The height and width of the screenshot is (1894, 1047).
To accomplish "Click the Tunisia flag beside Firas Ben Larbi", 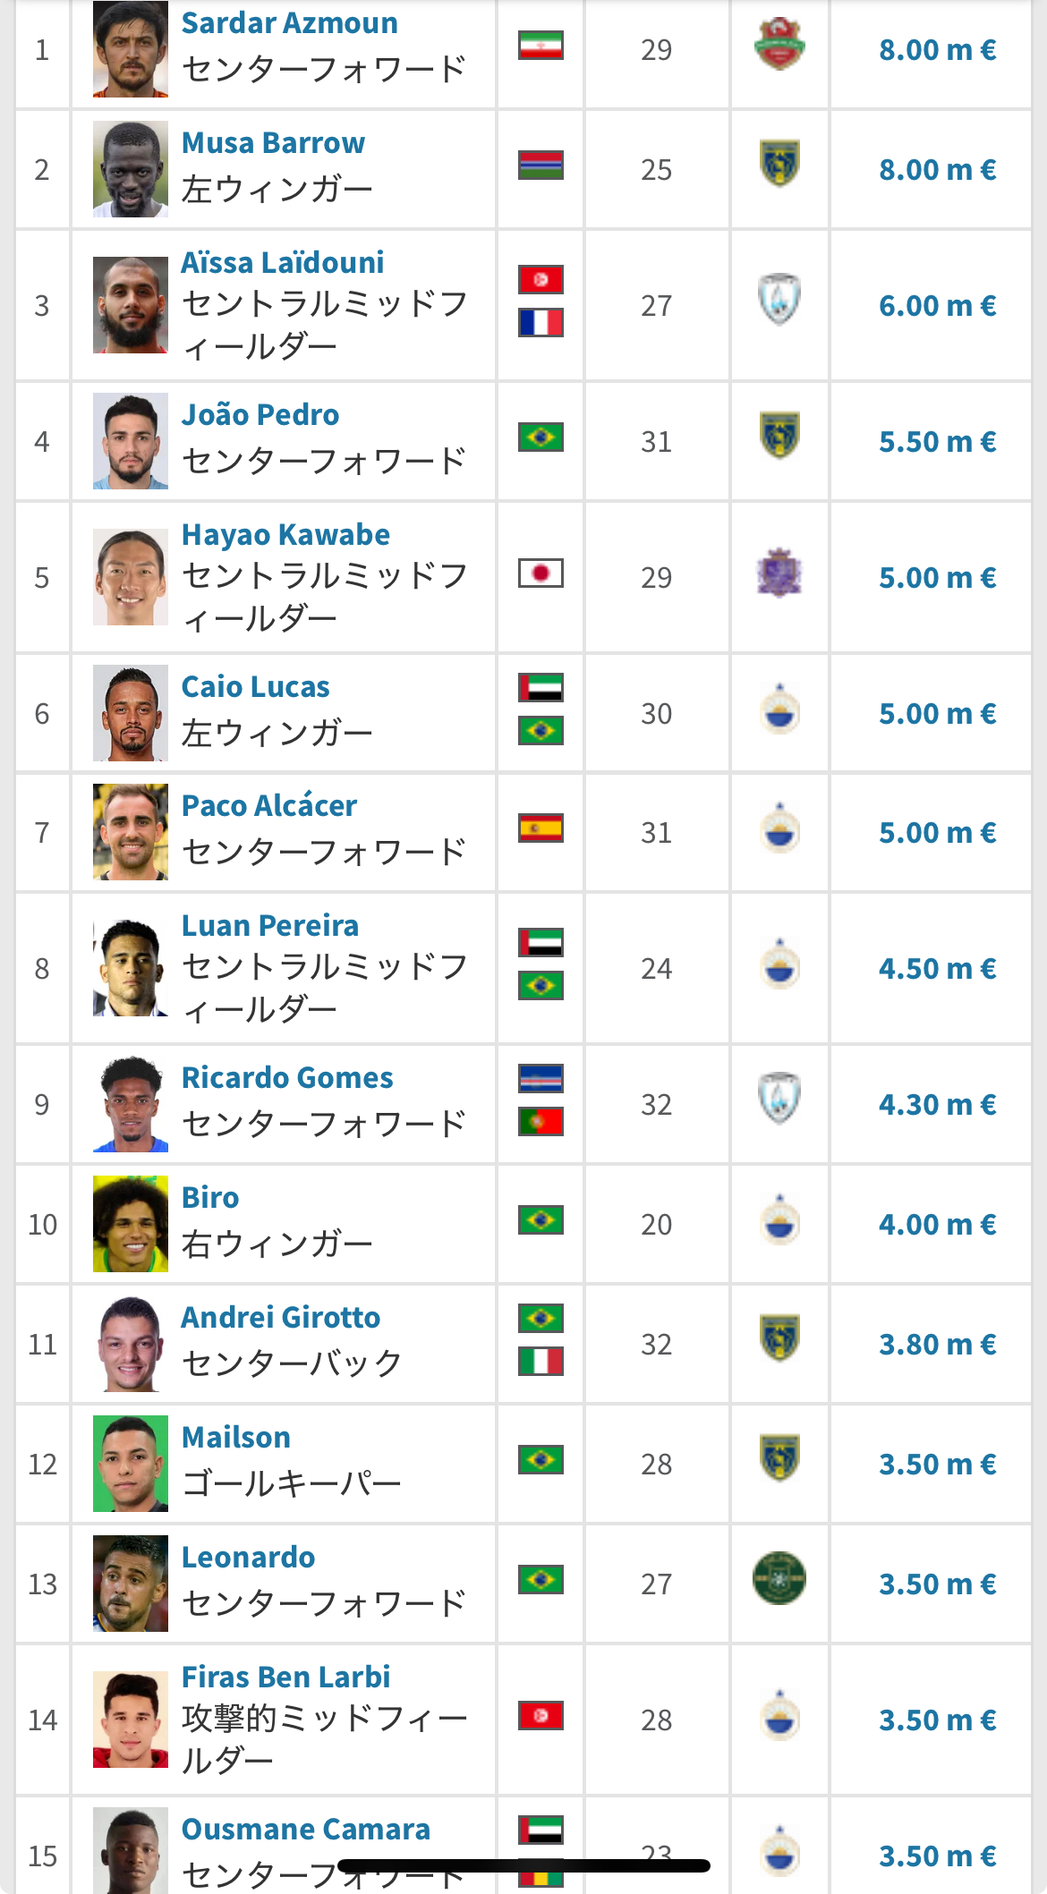I will tap(541, 1715).
